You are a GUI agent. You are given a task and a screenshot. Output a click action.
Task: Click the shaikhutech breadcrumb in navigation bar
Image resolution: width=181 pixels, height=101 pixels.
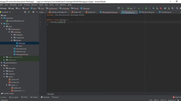point(52,8)
